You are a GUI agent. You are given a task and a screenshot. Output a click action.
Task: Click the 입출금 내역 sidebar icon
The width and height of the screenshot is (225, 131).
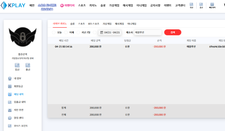click(10, 102)
